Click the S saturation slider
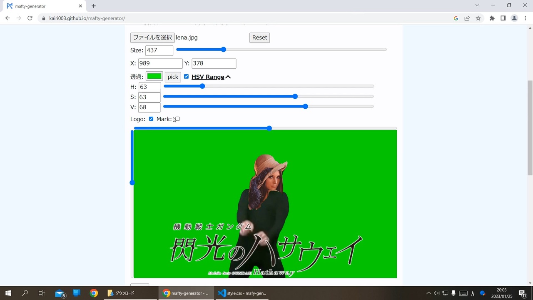This screenshot has height=300, width=533. pyautogui.click(x=269, y=96)
